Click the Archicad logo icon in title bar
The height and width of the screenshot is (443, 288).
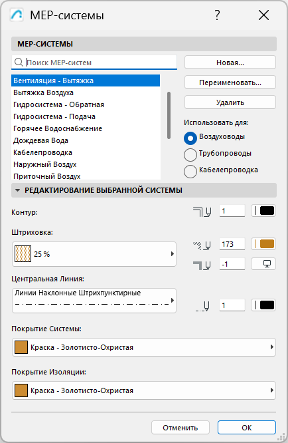17,15
